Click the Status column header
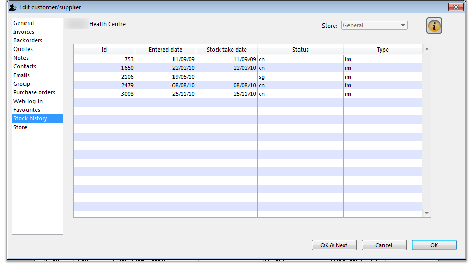Image resolution: width=473 pixels, height=267 pixels. tap(300, 50)
